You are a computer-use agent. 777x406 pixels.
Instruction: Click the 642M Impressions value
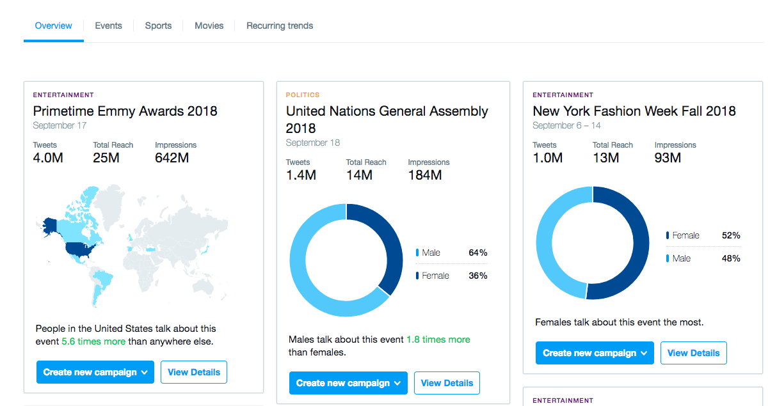pos(172,157)
